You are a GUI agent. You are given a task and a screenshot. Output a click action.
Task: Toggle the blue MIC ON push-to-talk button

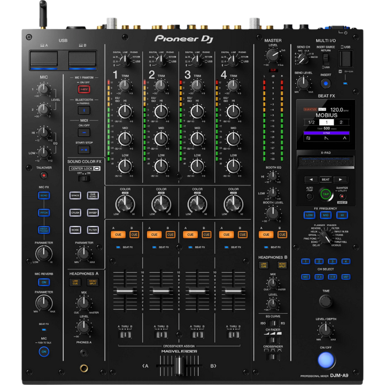44,352
